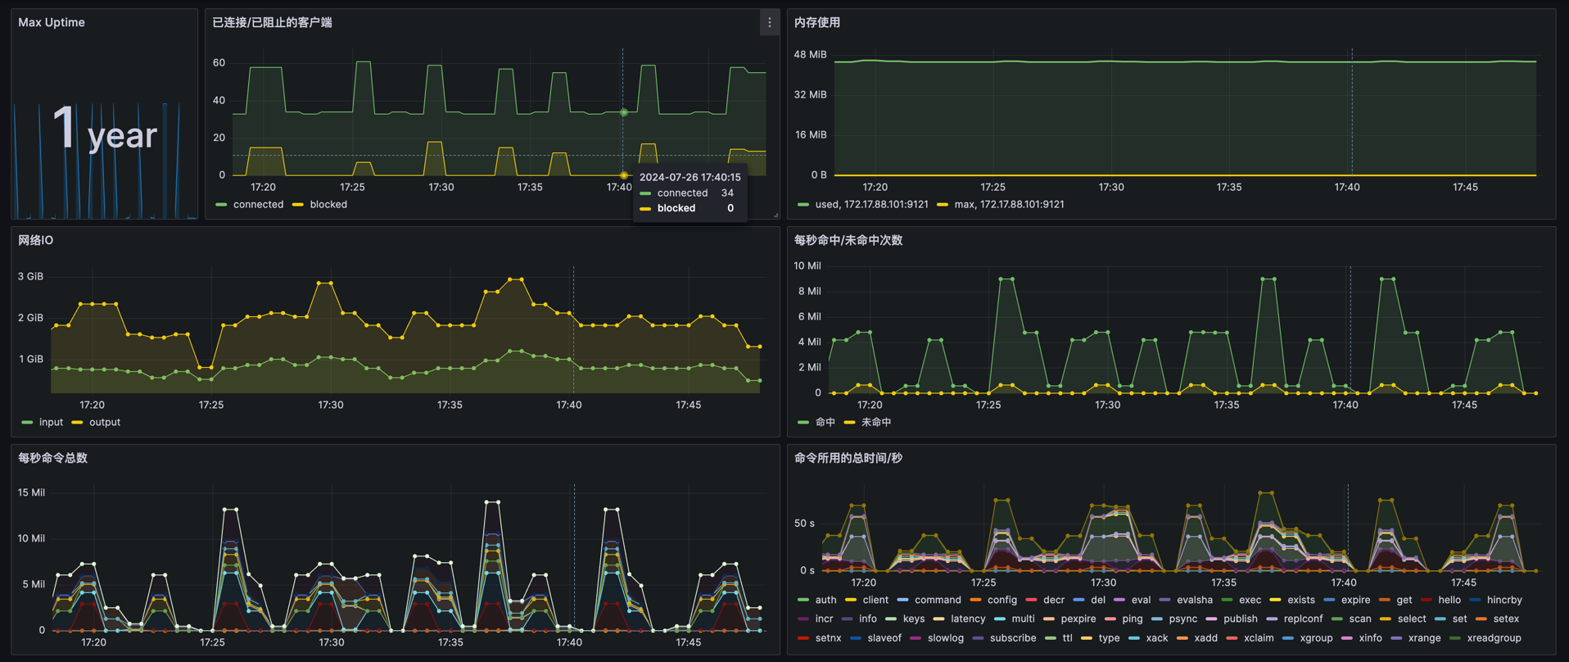Select the xrange legend entry
Viewport: 1569px width, 662px height.
(x=1425, y=638)
